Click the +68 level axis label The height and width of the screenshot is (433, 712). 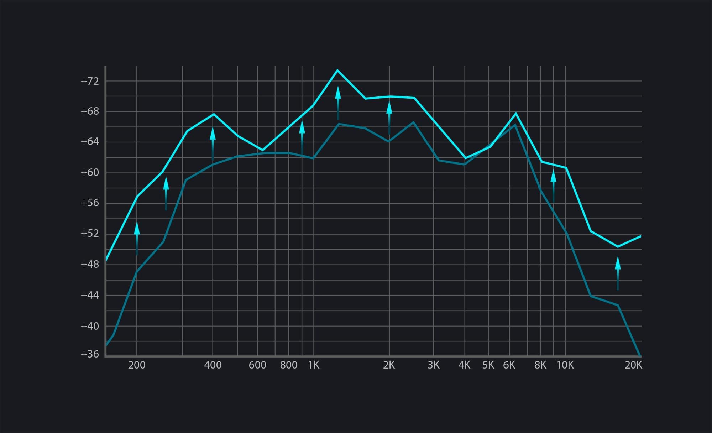pyautogui.click(x=90, y=111)
